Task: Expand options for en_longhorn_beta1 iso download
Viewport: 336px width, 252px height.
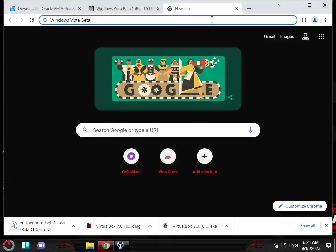Action: tap(73, 226)
